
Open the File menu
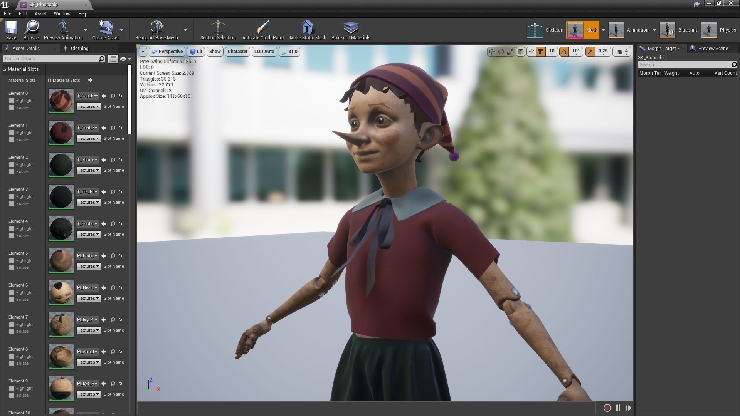[7, 13]
